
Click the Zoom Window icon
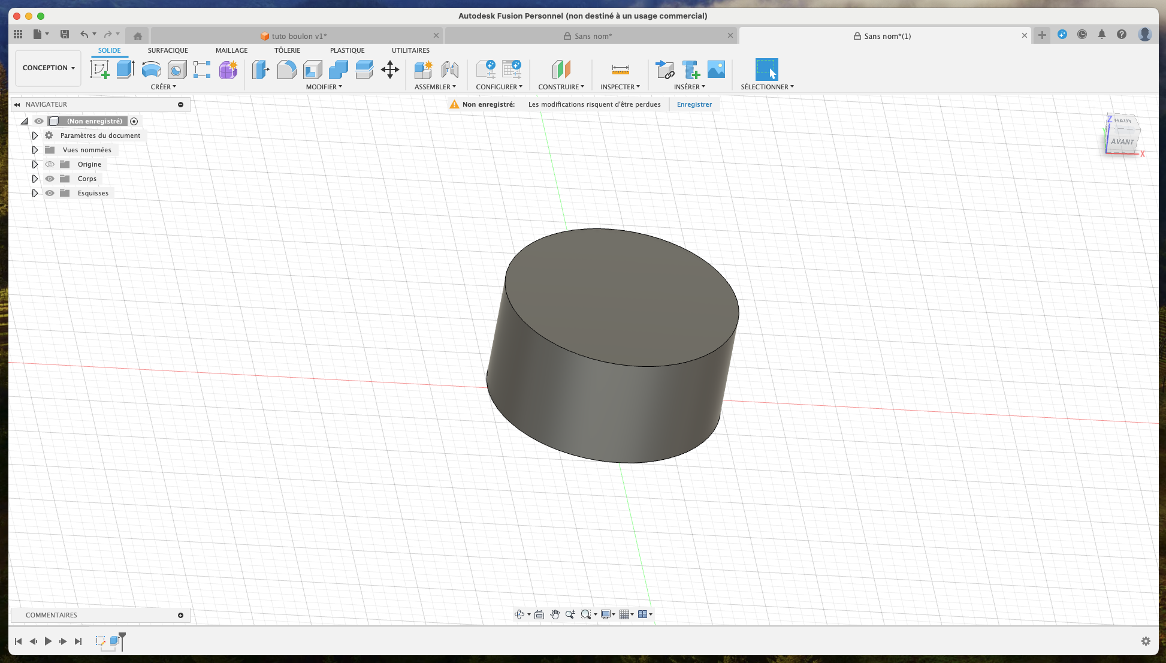pyautogui.click(x=586, y=614)
